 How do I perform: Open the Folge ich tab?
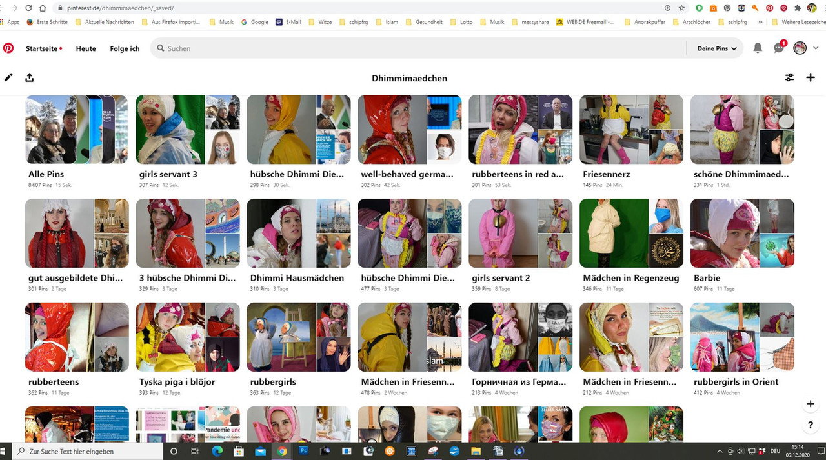125,48
